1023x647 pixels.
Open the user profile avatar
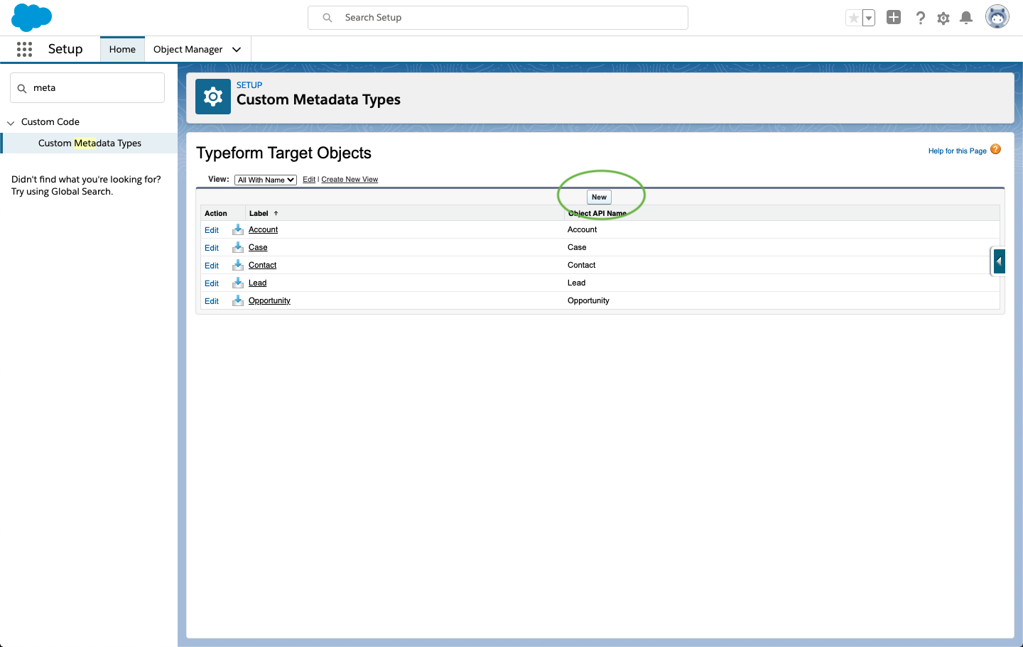[x=997, y=17]
